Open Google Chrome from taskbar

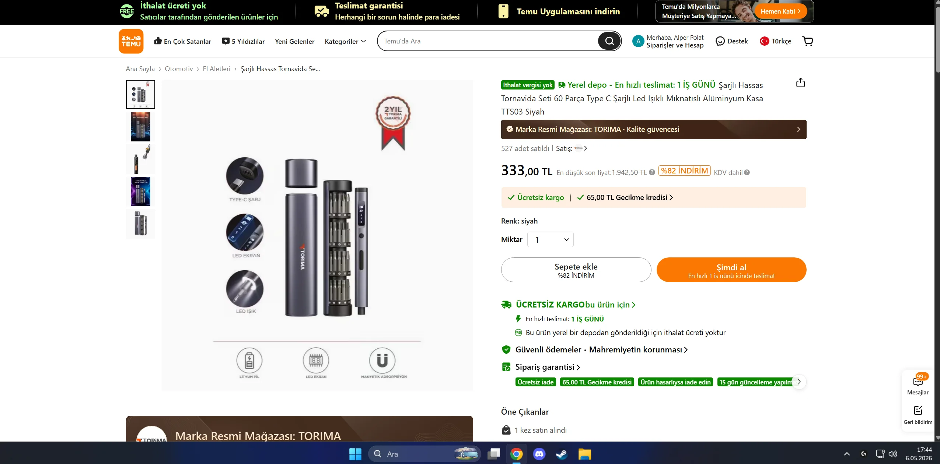pyautogui.click(x=516, y=454)
